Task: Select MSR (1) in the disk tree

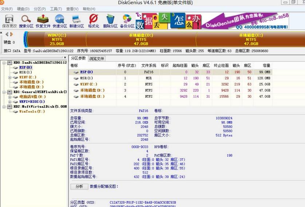Action: click(25, 72)
